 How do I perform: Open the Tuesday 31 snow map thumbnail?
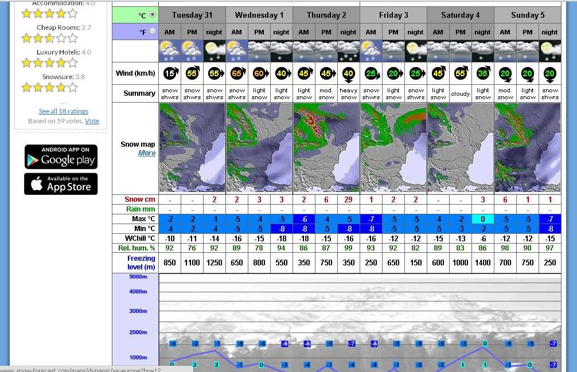point(192,148)
